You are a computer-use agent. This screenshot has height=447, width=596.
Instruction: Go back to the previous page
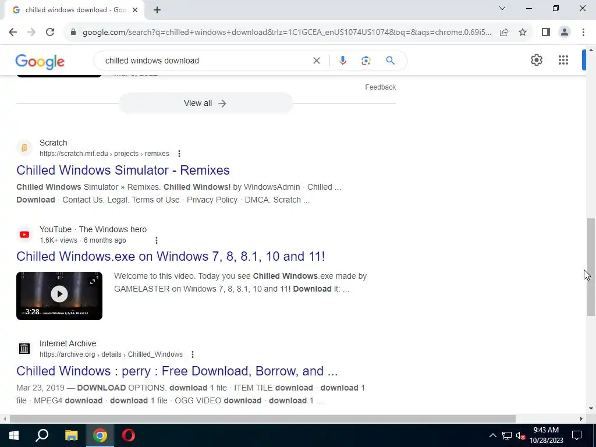pos(13,33)
